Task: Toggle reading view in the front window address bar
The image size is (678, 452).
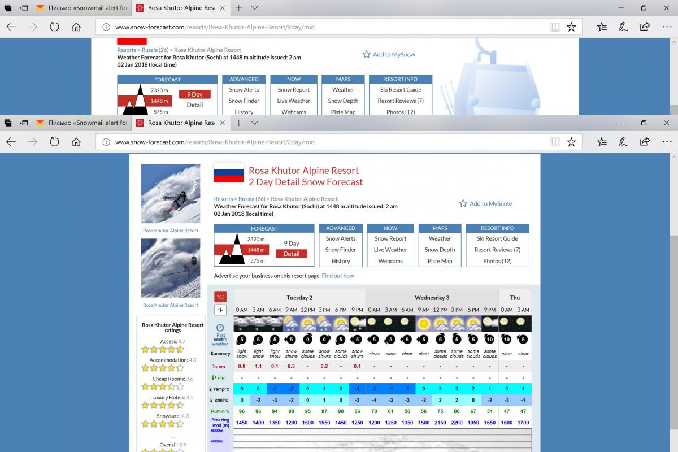Action: (555, 142)
